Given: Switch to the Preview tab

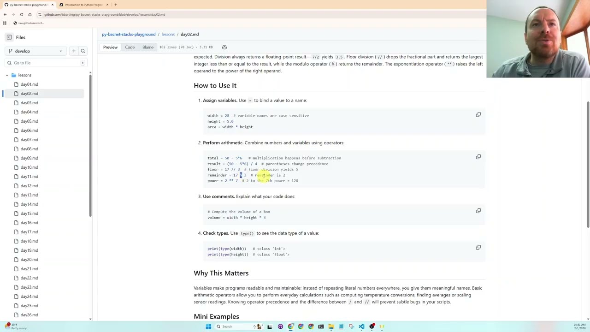Looking at the screenshot, I should coord(110,47).
